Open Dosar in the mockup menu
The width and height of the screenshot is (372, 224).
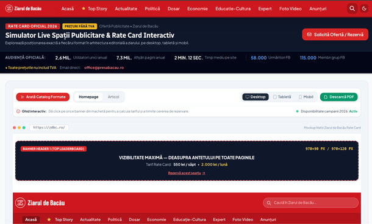pos(135,220)
